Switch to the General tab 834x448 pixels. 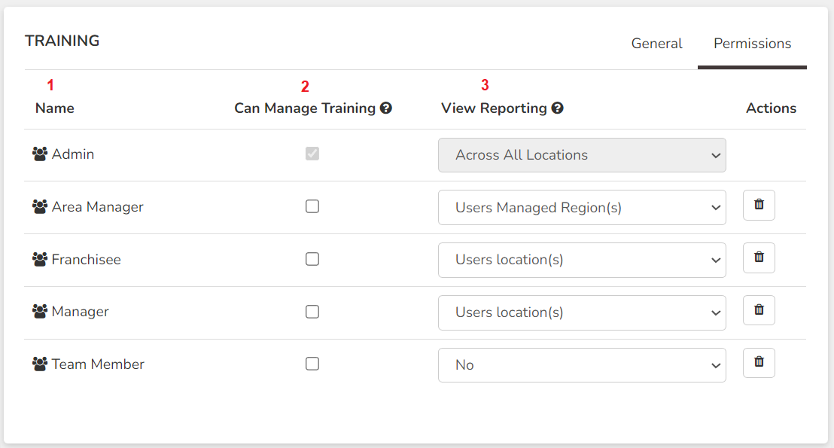(x=656, y=44)
